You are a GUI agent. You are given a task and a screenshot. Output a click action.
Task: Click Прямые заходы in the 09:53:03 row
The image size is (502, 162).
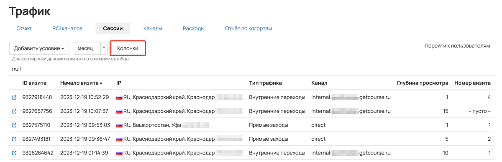[268, 125]
